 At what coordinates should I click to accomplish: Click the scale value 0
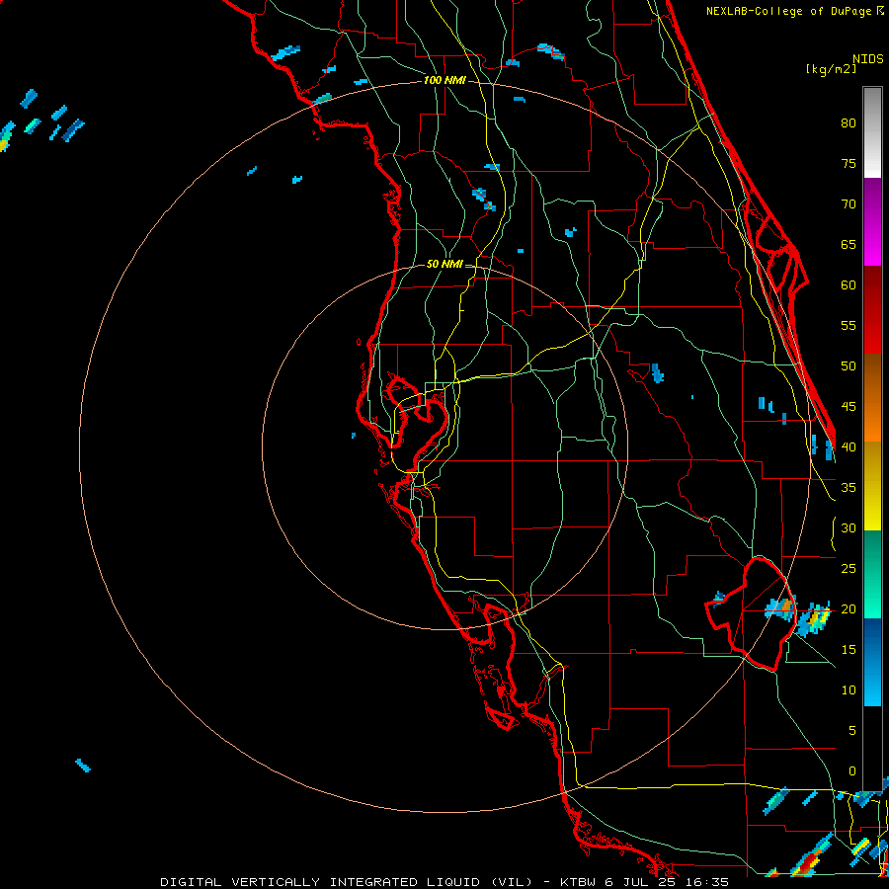click(x=852, y=771)
